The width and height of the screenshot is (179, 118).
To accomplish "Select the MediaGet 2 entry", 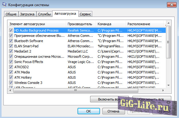I will (23, 51).
